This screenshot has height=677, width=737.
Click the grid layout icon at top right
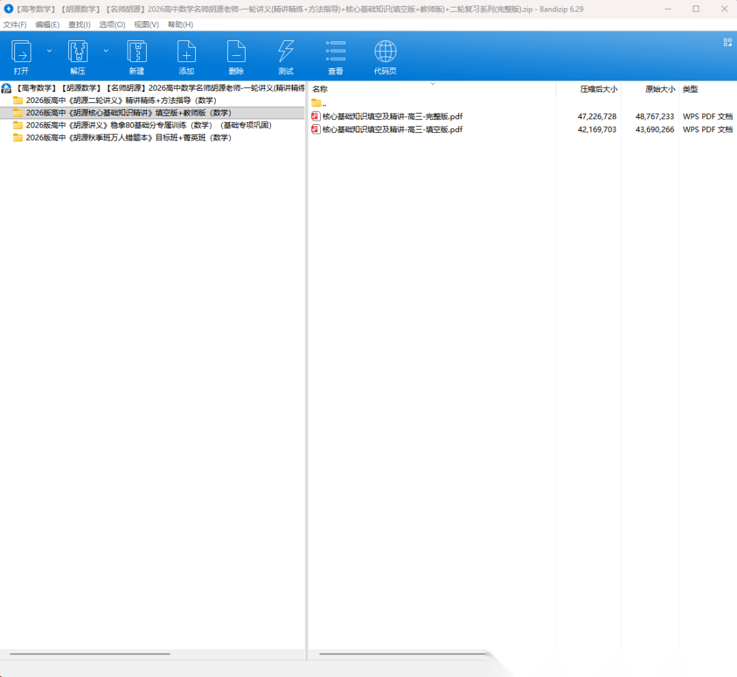click(727, 42)
